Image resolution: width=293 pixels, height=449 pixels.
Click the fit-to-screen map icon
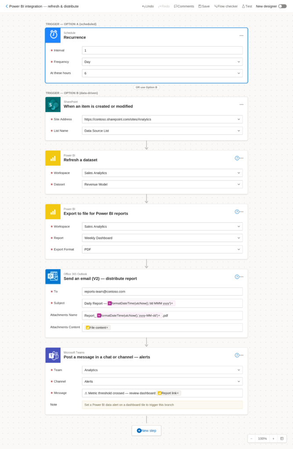[282, 438]
